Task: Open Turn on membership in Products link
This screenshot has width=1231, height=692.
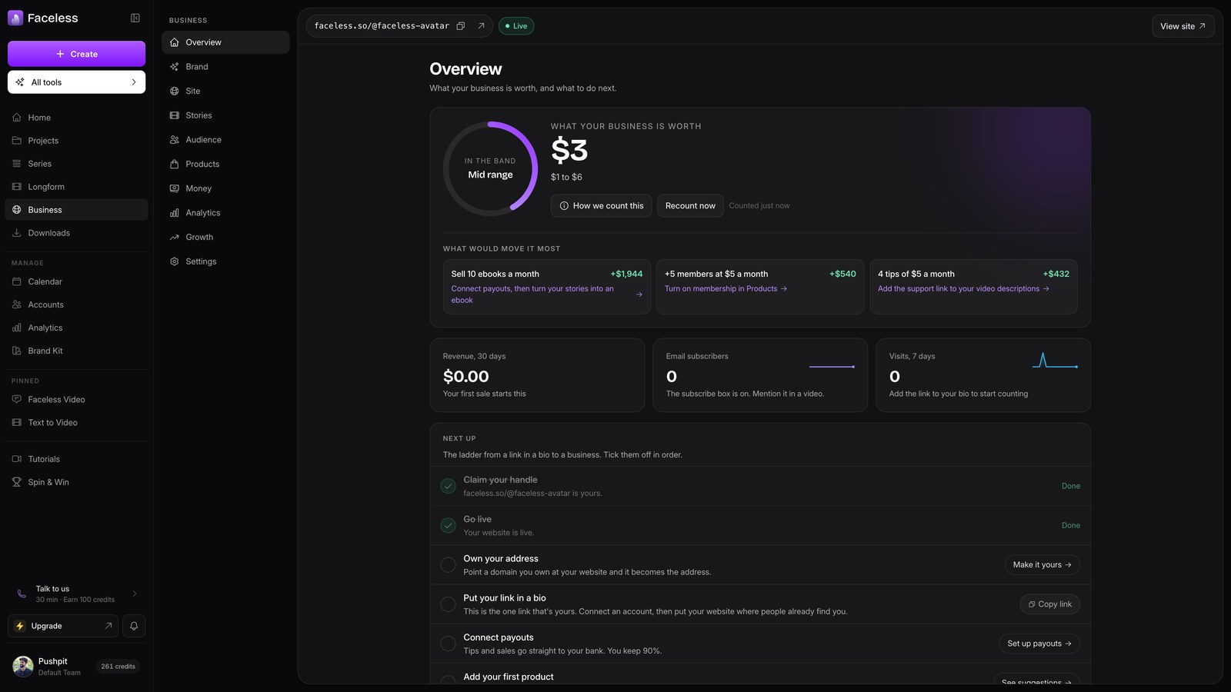Action: point(726,289)
